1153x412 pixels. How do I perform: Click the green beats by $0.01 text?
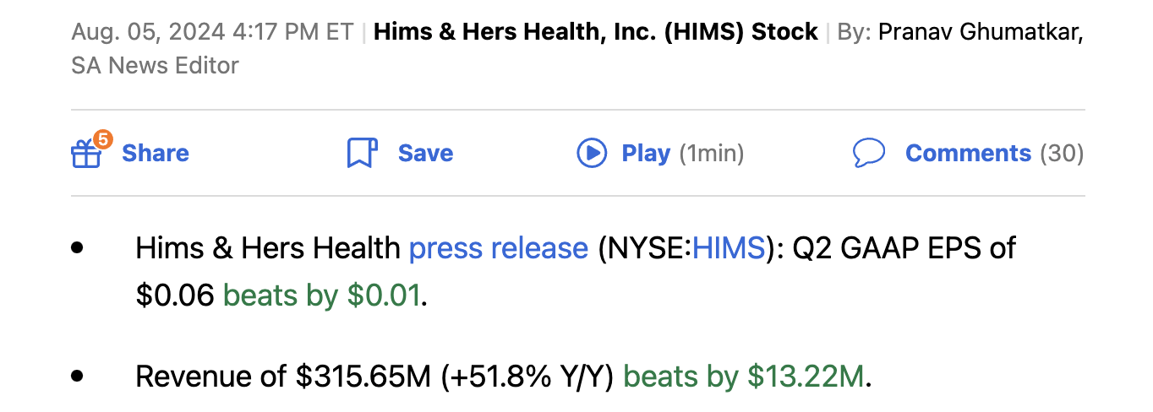point(321,295)
